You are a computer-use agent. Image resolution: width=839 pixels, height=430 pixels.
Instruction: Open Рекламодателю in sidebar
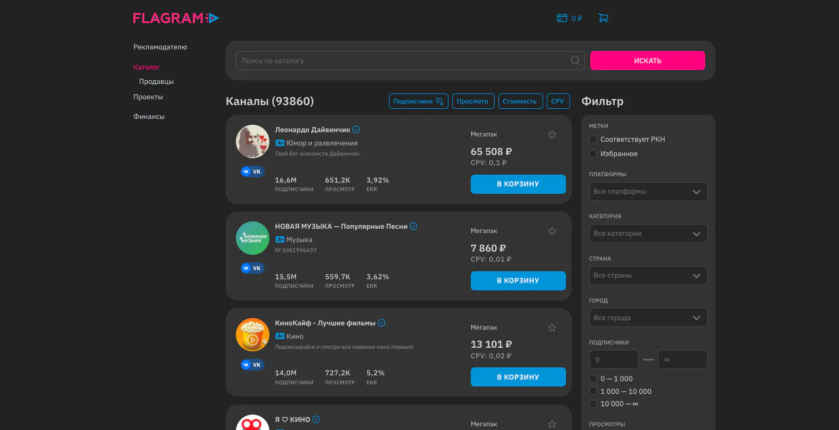click(160, 47)
